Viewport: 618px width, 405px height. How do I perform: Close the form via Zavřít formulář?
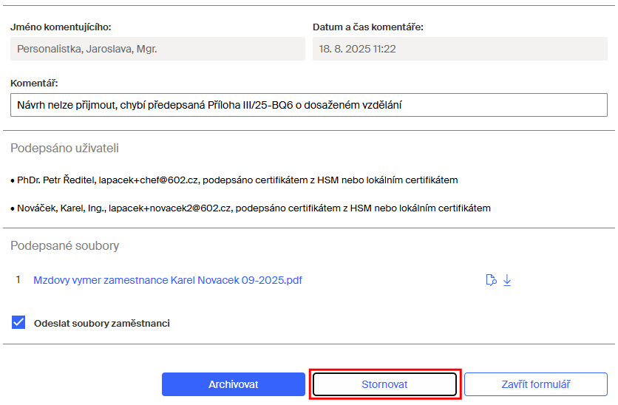(x=535, y=384)
